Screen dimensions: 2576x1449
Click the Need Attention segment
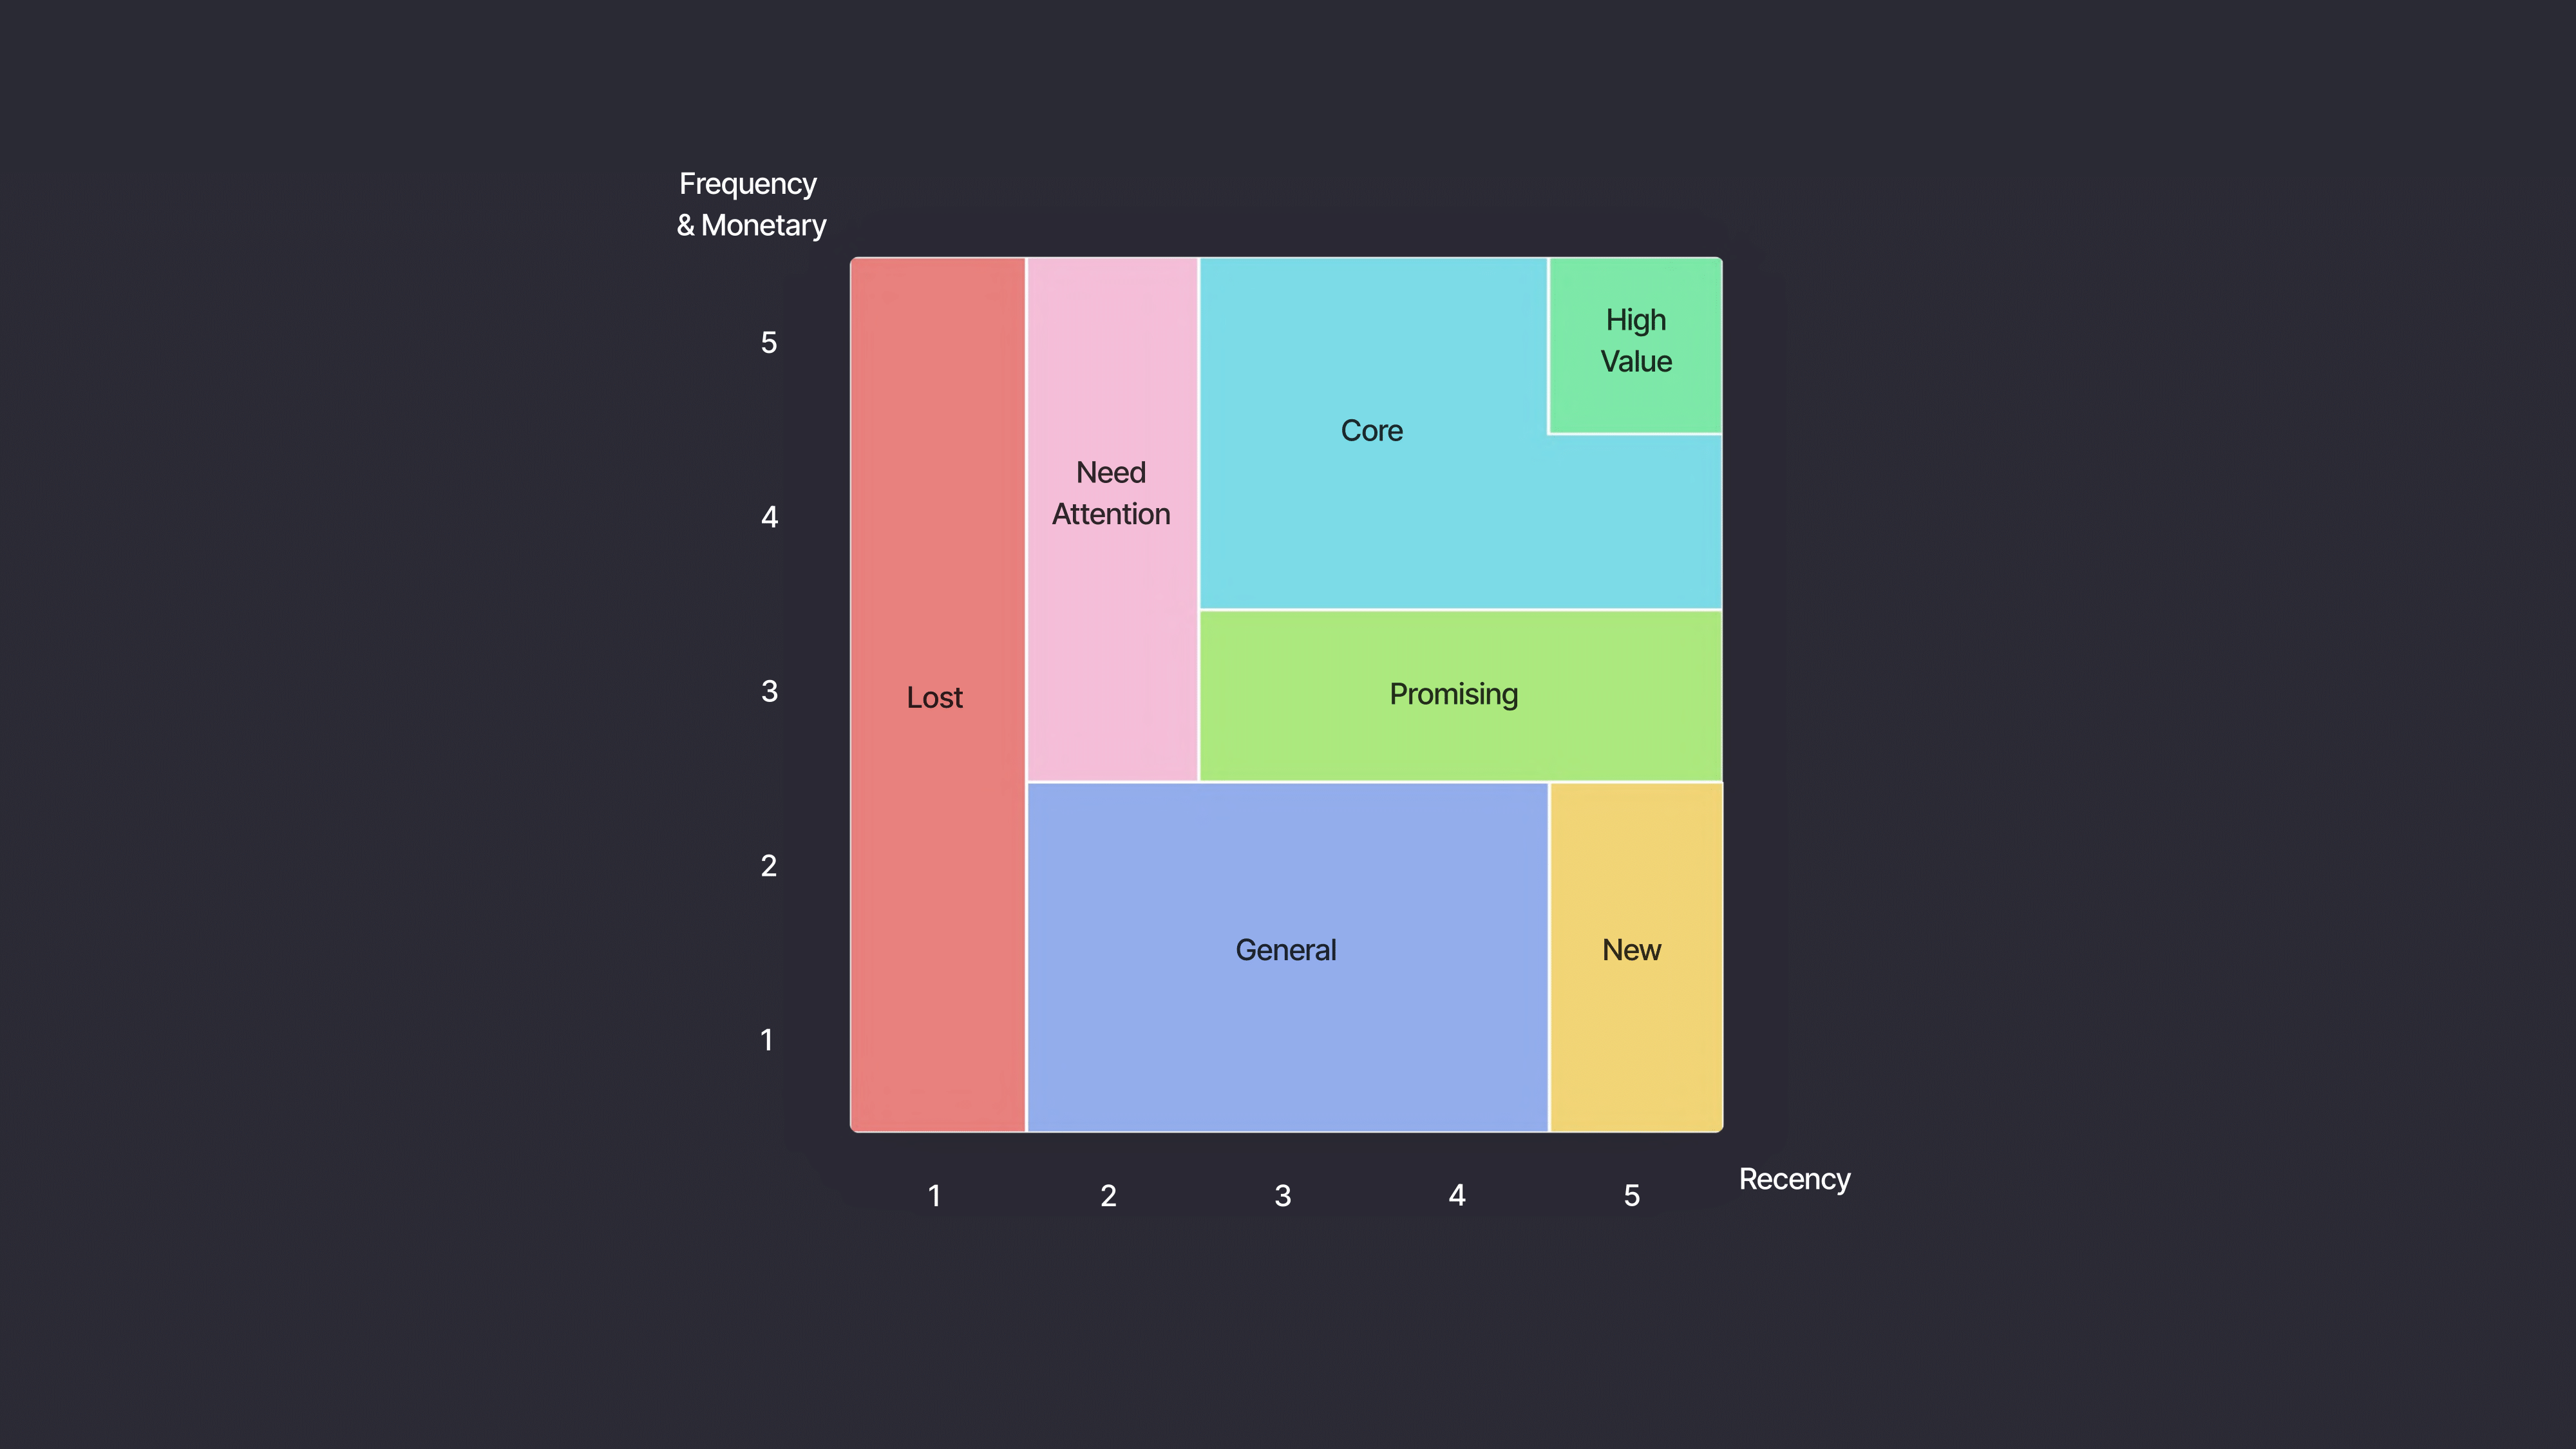pyautogui.click(x=1110, y=513)
